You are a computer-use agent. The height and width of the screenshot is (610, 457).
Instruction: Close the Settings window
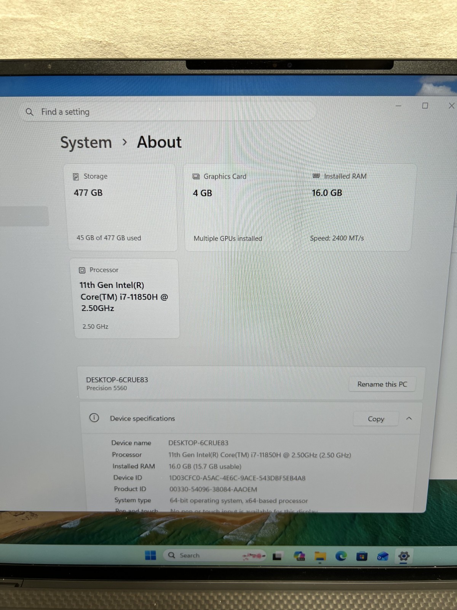click(x=451, y=106)
